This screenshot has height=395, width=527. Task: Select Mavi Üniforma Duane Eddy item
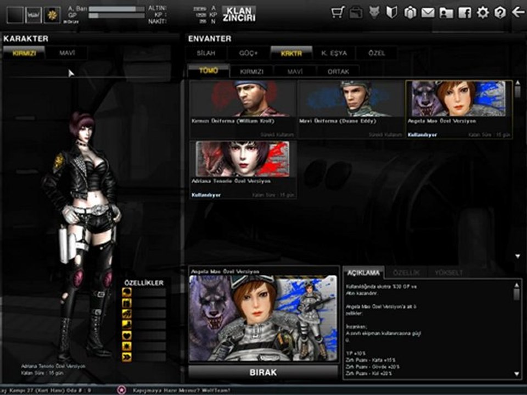pyautogui.click(x=351, y=110)
